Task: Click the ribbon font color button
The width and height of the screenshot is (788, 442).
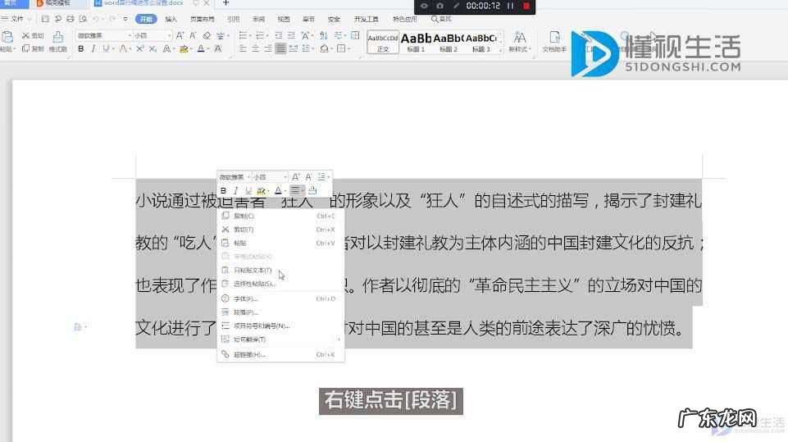Action: (201, 48)
